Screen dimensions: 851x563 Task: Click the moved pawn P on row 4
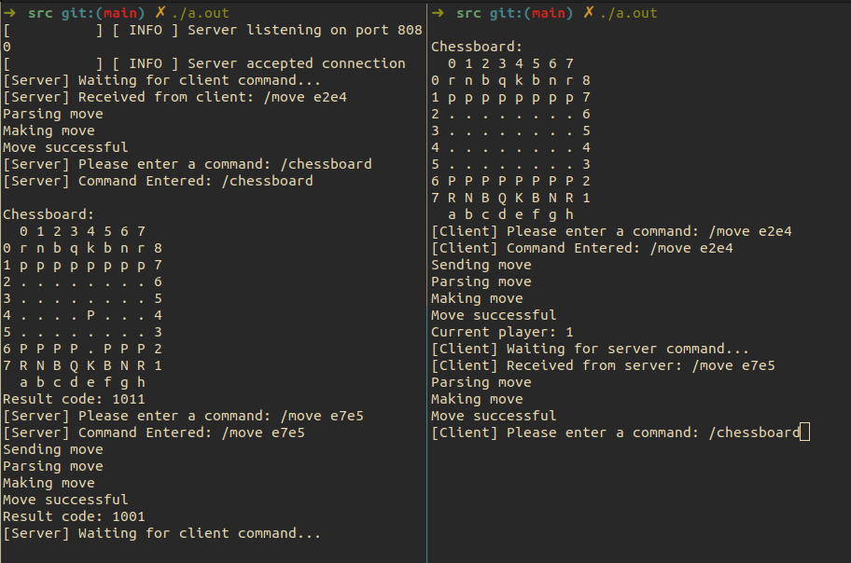(91, 315)
